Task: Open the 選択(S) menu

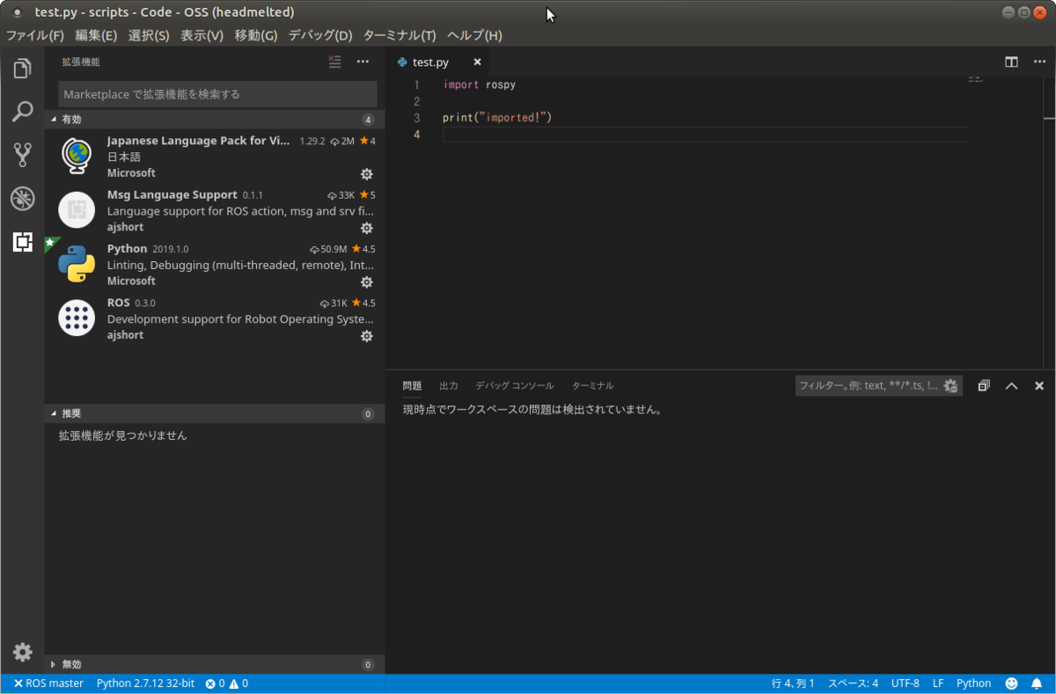Action: point(149,35)
